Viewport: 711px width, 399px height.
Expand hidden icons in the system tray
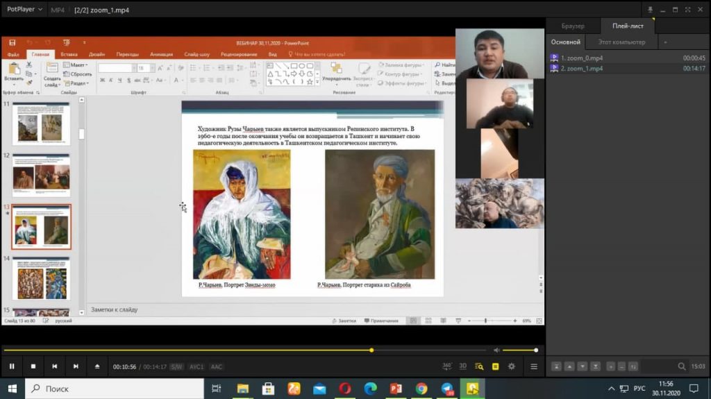click(611, 389)
